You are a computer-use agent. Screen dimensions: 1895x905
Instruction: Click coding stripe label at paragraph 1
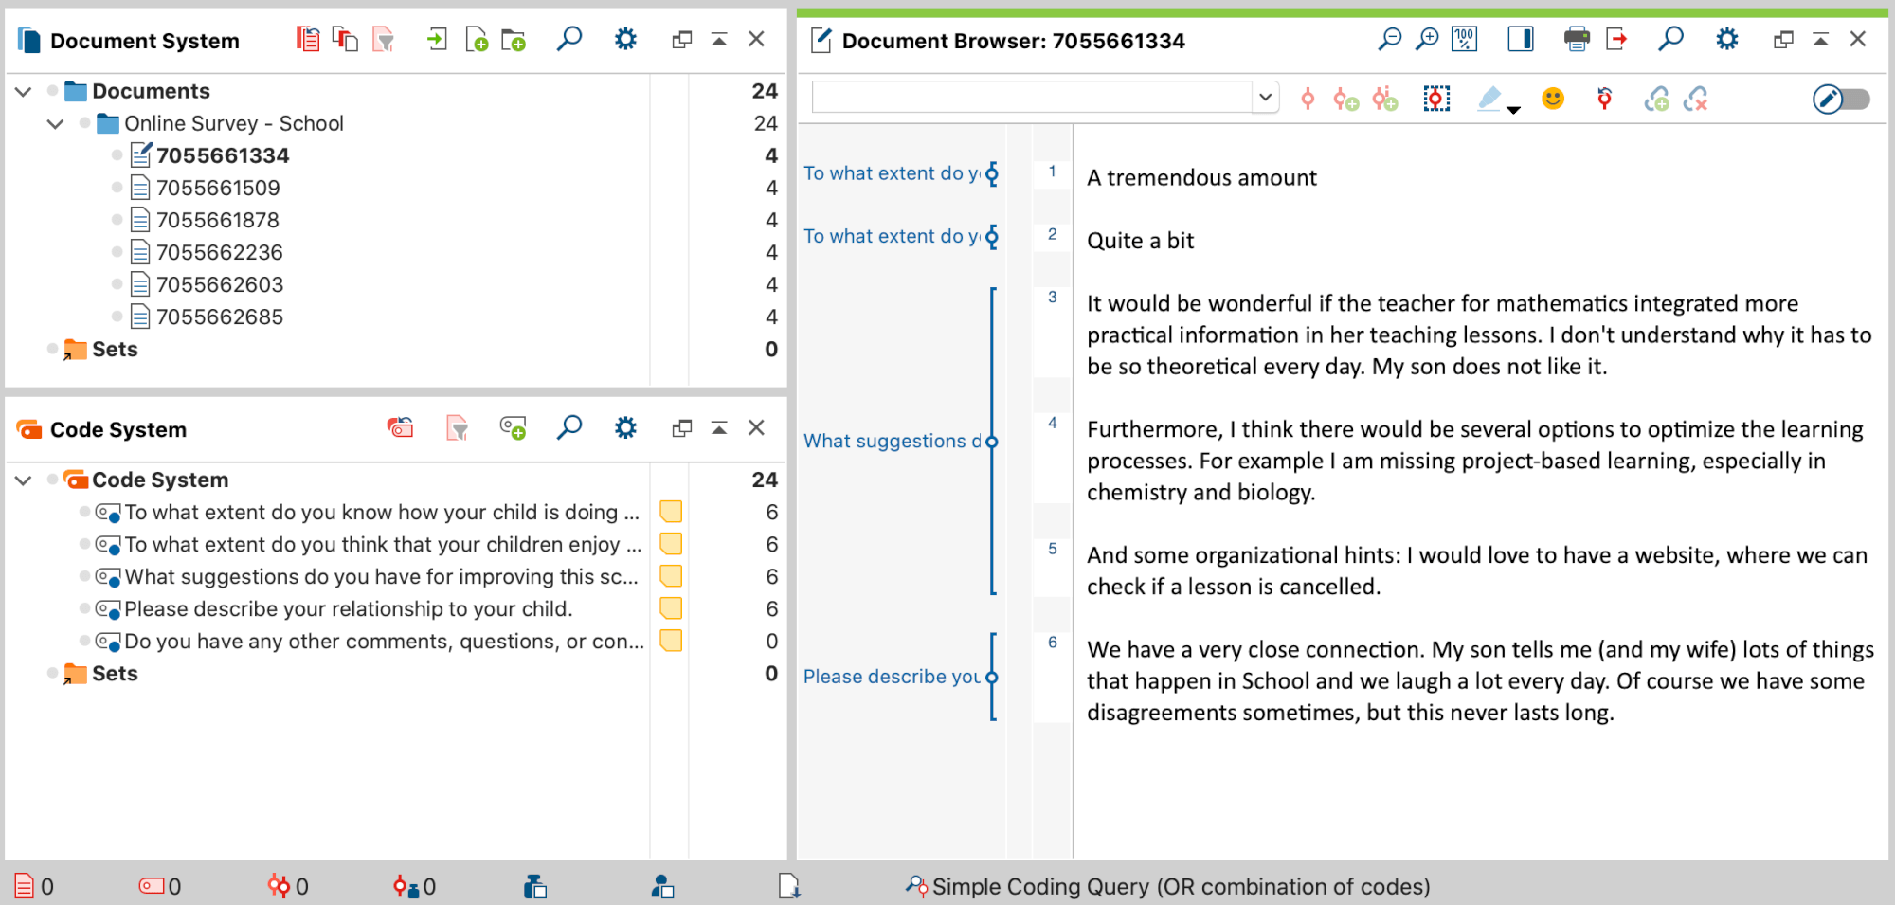tap(892, 173)
